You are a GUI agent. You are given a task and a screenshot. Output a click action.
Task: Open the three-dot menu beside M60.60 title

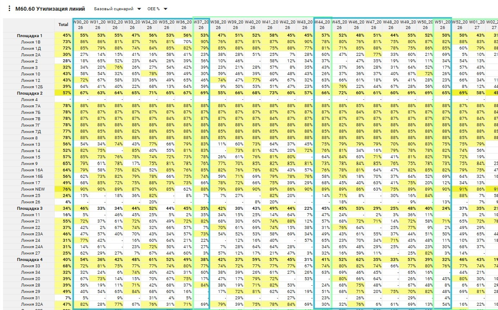[9, 9]
